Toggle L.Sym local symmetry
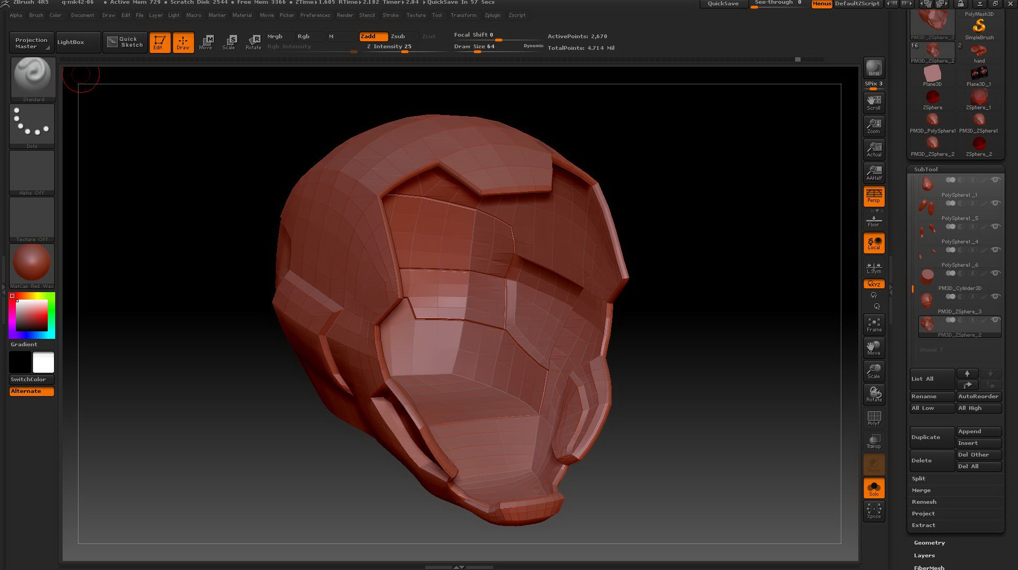Image resolution: width=1018 pixels, height=570 pixels. 874,267
